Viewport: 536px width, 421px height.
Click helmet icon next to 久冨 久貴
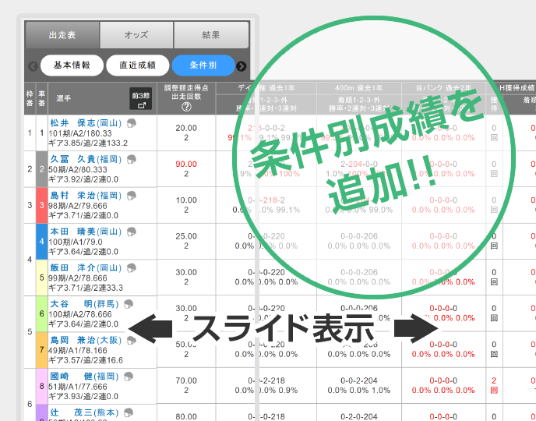point(132,159)
